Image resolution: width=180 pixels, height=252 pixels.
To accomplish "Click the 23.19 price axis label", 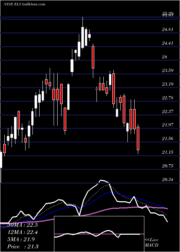I will pos(168,84).
